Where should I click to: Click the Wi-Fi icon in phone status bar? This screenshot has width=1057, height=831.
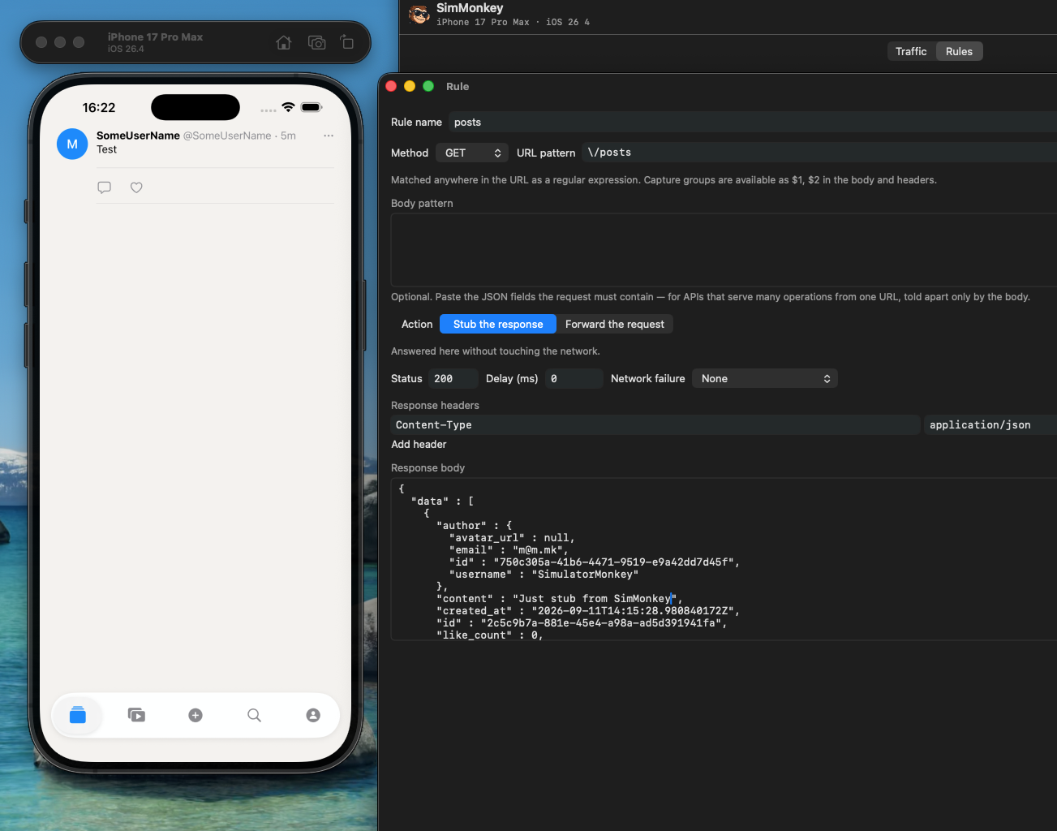[x=288, y=107]
